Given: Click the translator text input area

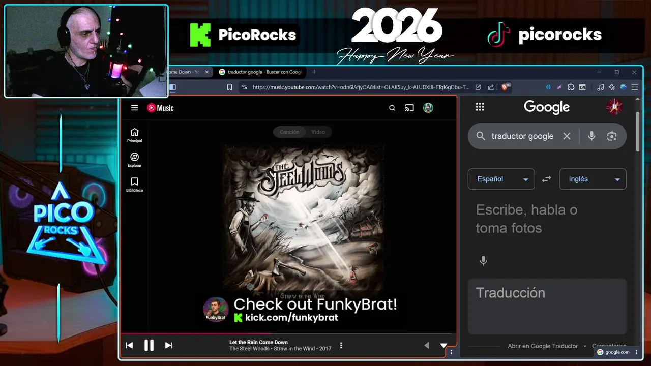Looking at the screenshot, I should click(x=547, y=219).
